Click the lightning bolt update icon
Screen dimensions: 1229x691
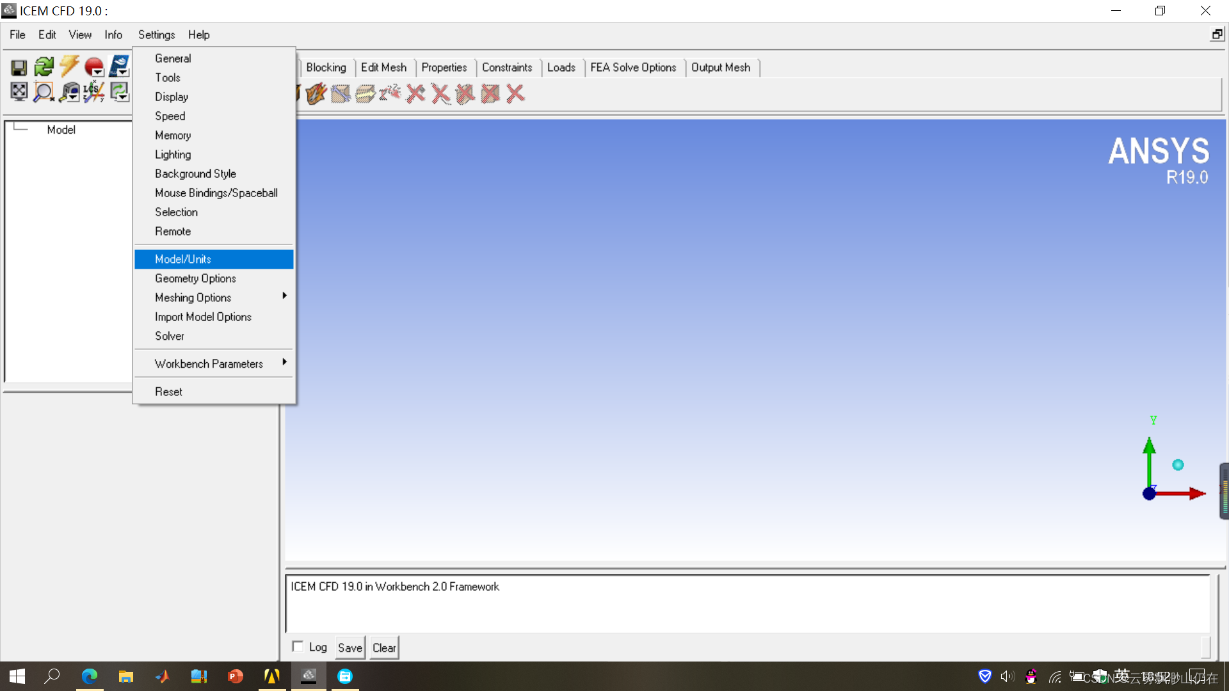(69, 66)
